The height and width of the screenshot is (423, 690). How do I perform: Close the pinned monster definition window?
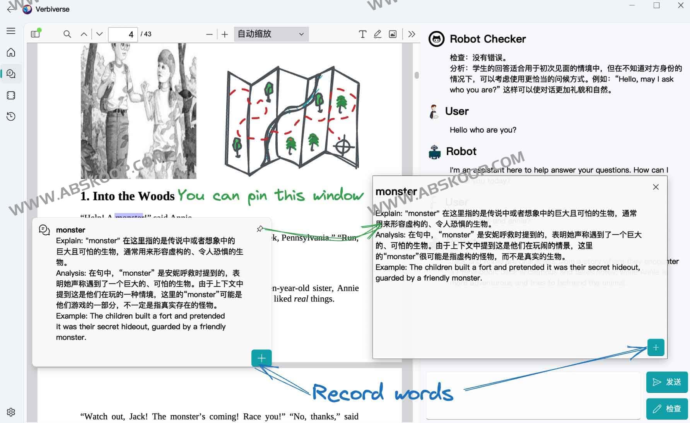pyautogui.click(x=656, y=187)
